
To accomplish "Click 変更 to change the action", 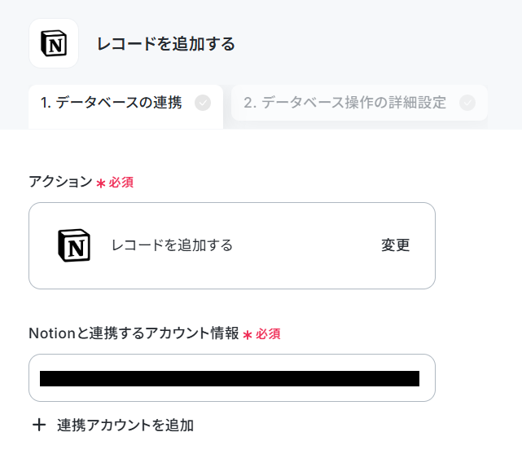I will click(x=395, y=245).
